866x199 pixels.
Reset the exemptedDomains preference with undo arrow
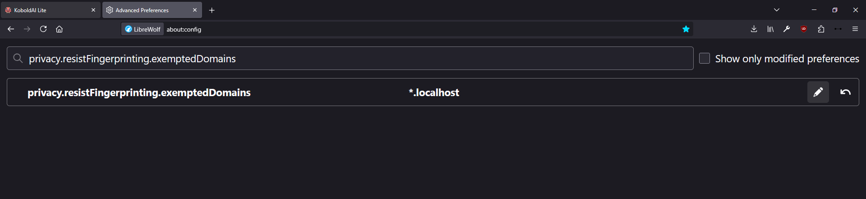(845, 92)
